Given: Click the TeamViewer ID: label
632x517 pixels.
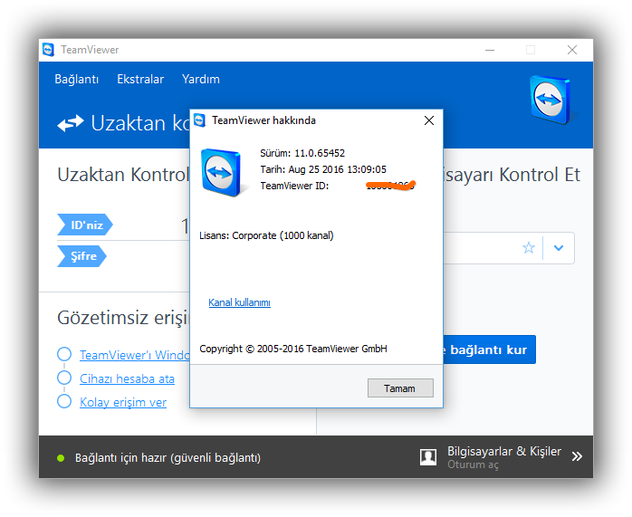Looking at the screenshot, I should [294, 186].
